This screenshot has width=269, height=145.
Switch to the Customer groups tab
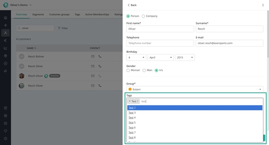[59, 14]
